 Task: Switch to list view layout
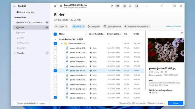coord(124,6)
